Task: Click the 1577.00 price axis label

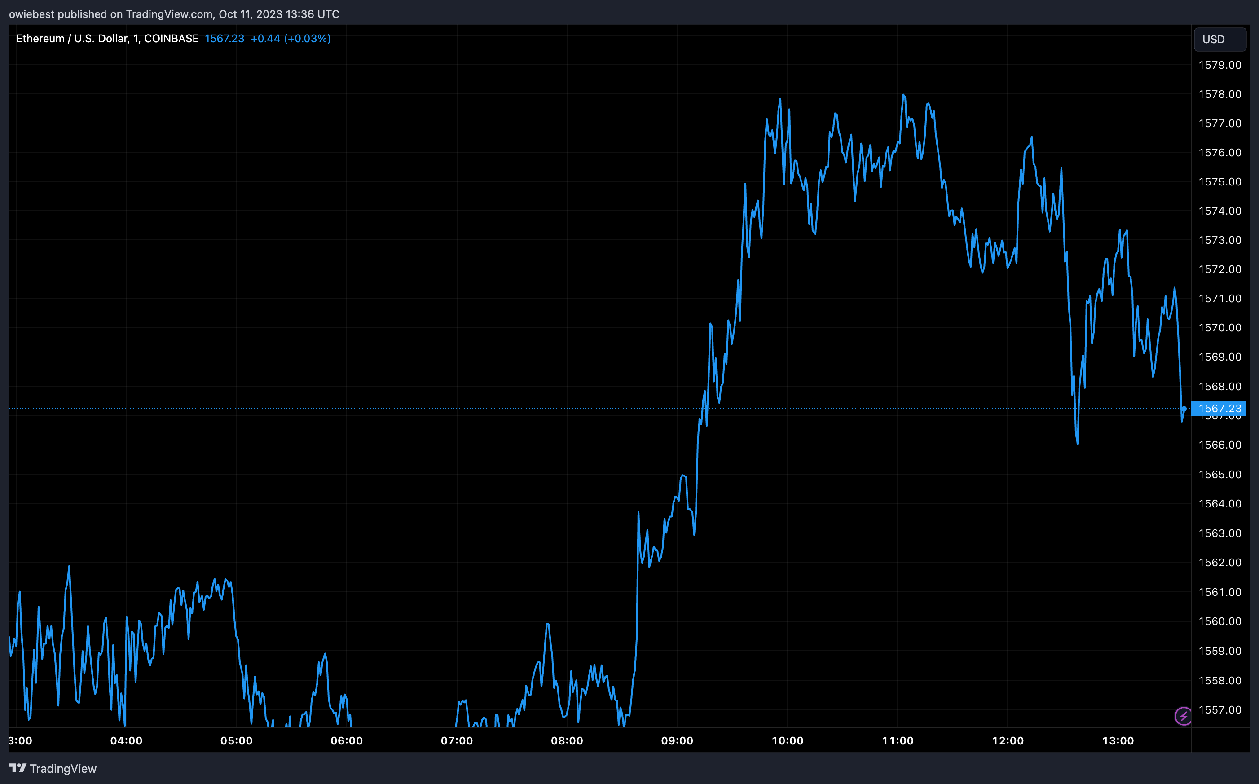Action: pyautogui.click(x=1219, y=123)
